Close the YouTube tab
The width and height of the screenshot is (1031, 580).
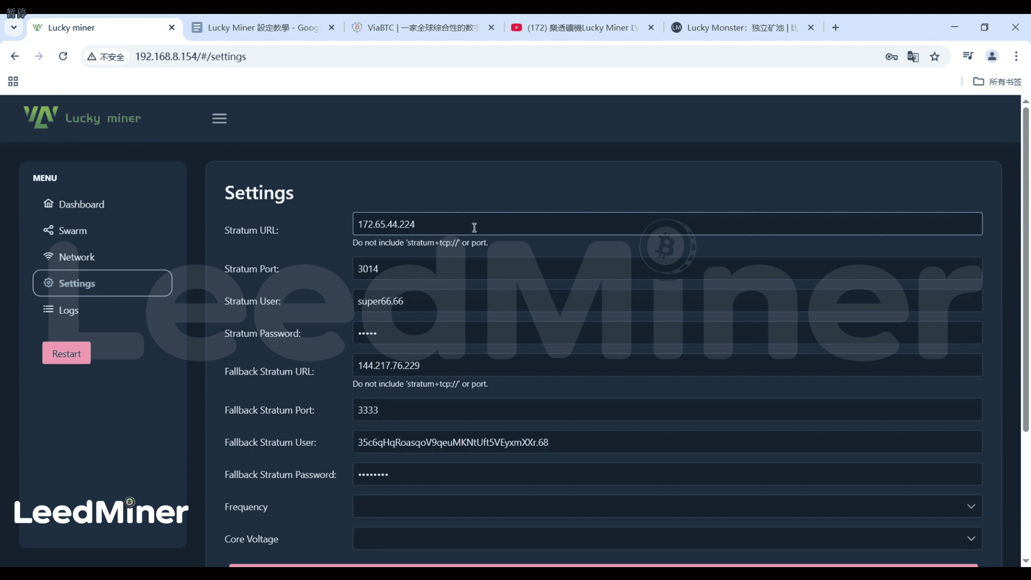pos(651,27)
